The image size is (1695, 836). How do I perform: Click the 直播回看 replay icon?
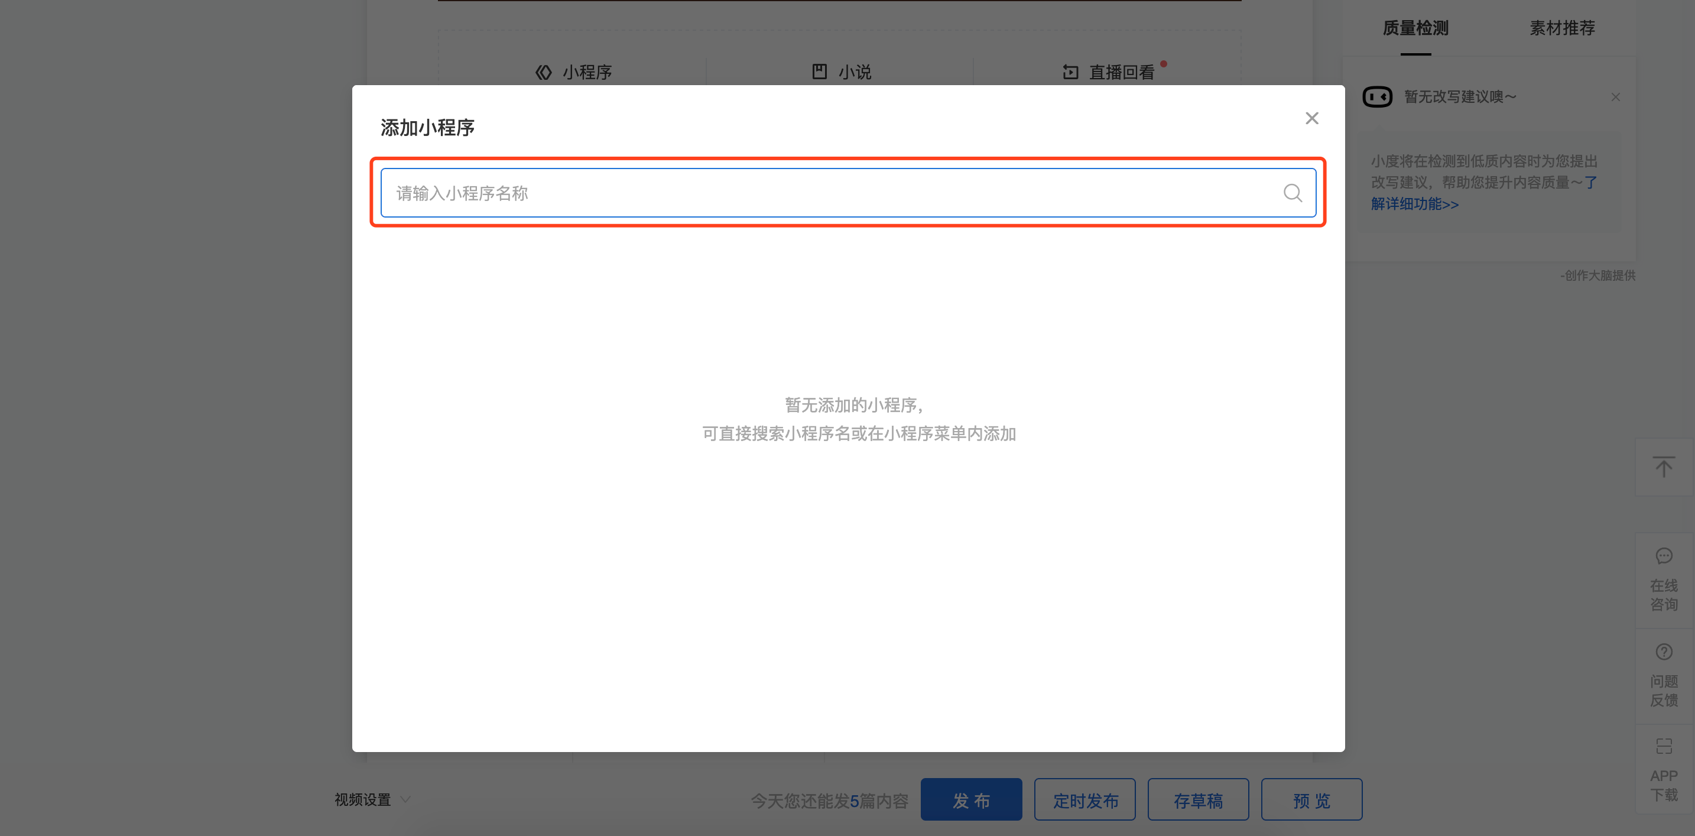pos(1070,72)
